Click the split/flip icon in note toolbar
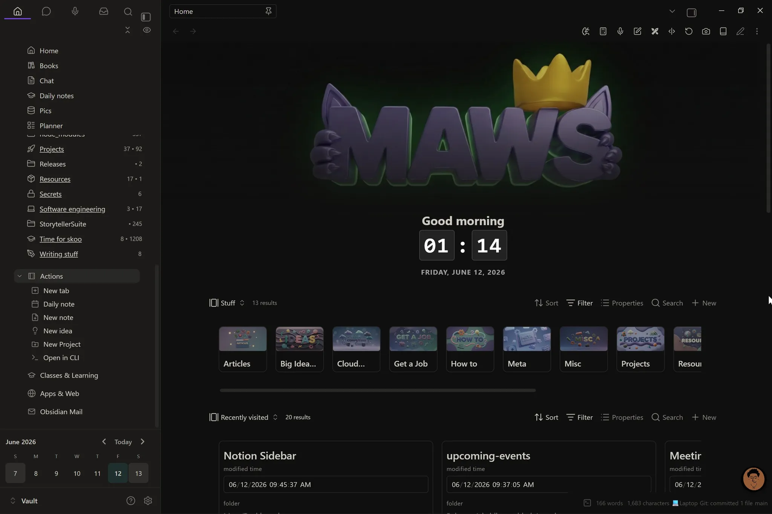Screen dimensions: 772x514 672,31
